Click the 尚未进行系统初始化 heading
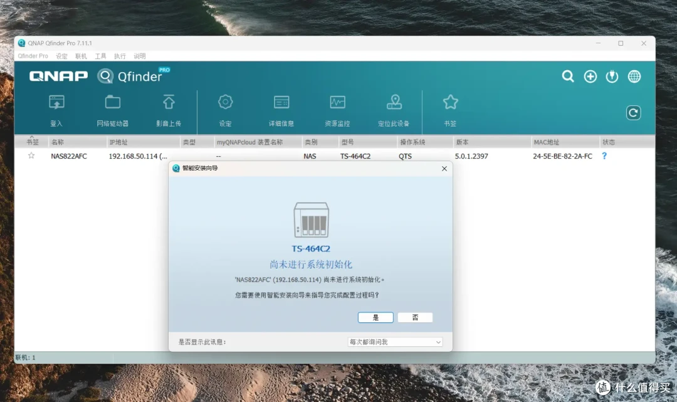Screen dimensions: 677x402 [311, 264]
